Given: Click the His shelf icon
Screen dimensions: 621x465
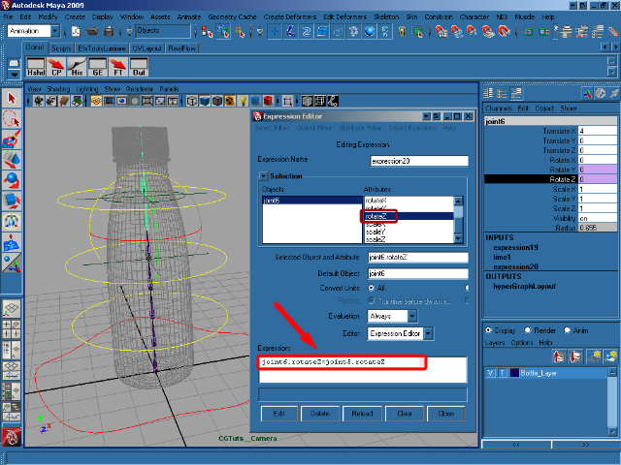Looking at the screenshot, I should coord(78,67).
